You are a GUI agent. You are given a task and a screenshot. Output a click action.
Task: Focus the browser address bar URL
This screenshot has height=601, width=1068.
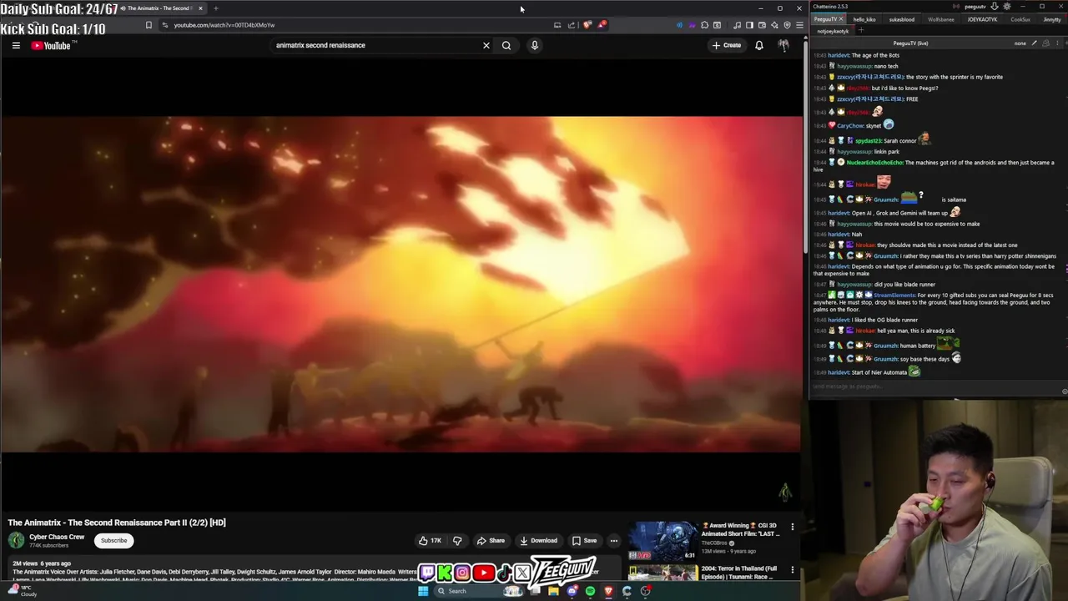tap(359, 25)
